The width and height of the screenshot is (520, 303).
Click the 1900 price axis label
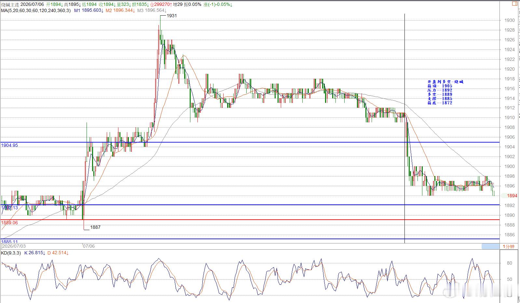510,166
